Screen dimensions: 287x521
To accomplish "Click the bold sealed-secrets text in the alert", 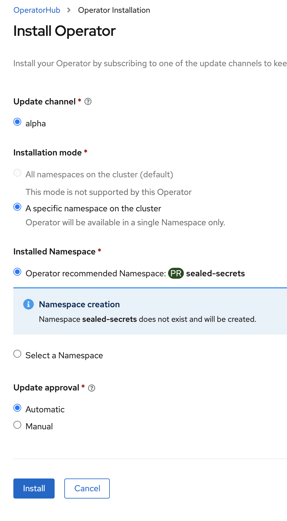I will click(x=109, y=319).
